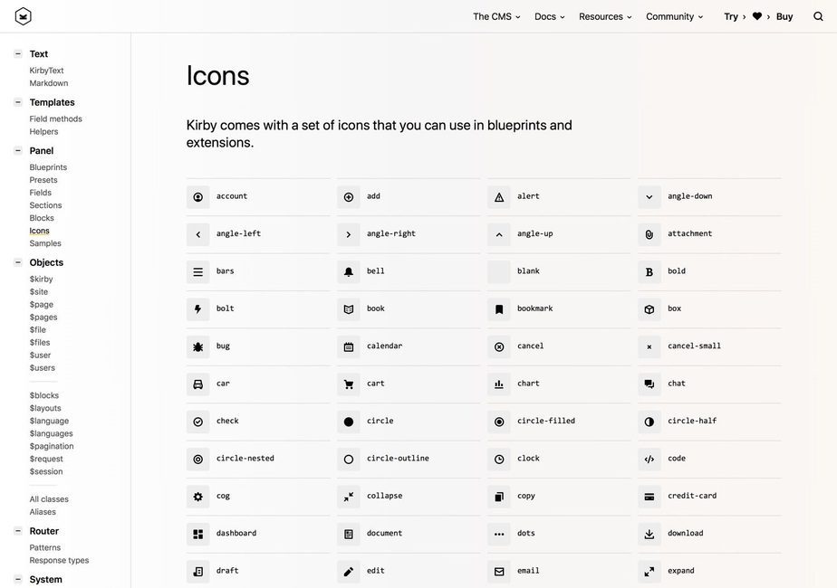The image size is (837, 588).
Task: Select the bell icon tile
Action: pyautogui.click(x=349, y=271)
